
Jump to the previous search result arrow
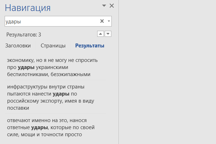pos(100,34)
